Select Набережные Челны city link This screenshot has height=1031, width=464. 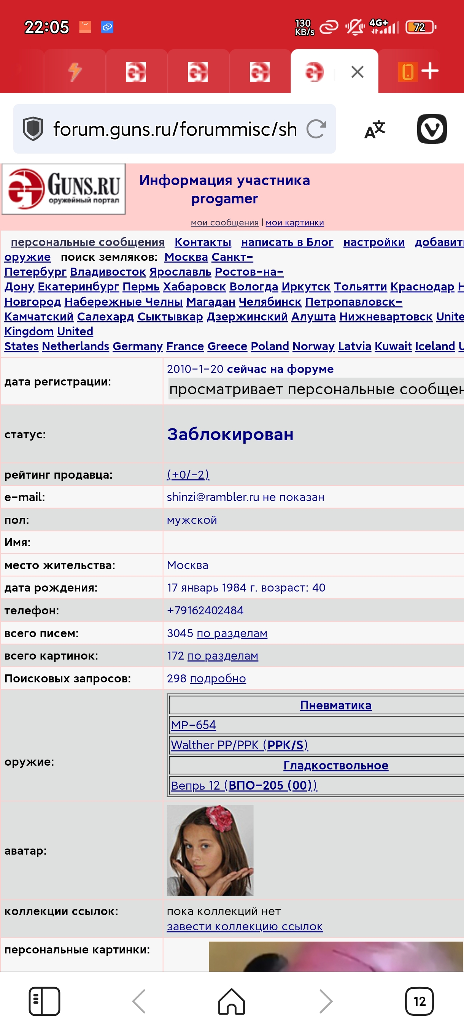(x=124, y=302)
